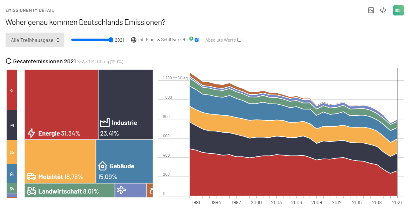
Task: Open the embed code icon
Action: pyautogui.click(x=383, y=10)
